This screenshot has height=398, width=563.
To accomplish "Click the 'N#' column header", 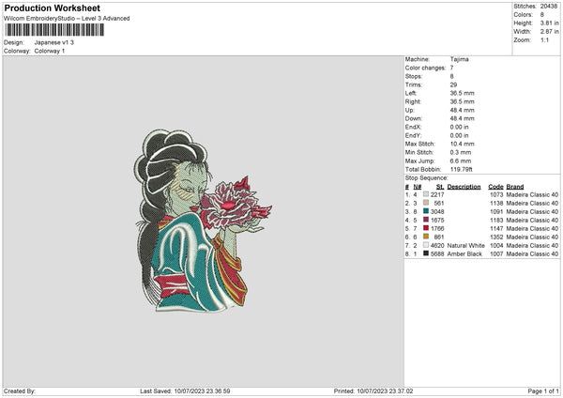I will pyautogui.click(x=418, y=187).
